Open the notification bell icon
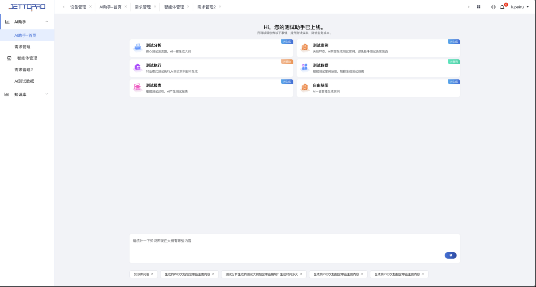 [502, 7]
